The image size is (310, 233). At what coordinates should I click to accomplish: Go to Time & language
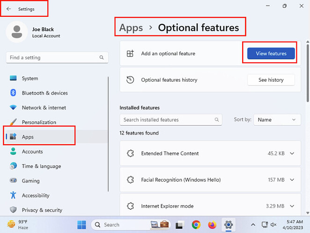click(41, 166)
